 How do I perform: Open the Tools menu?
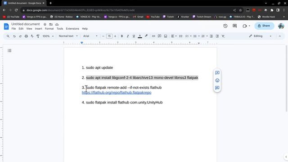(60, 29)
